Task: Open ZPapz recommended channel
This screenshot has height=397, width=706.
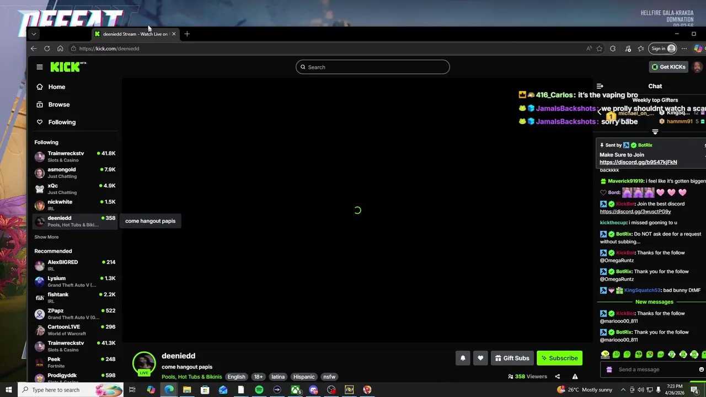Action: (75, 314)
